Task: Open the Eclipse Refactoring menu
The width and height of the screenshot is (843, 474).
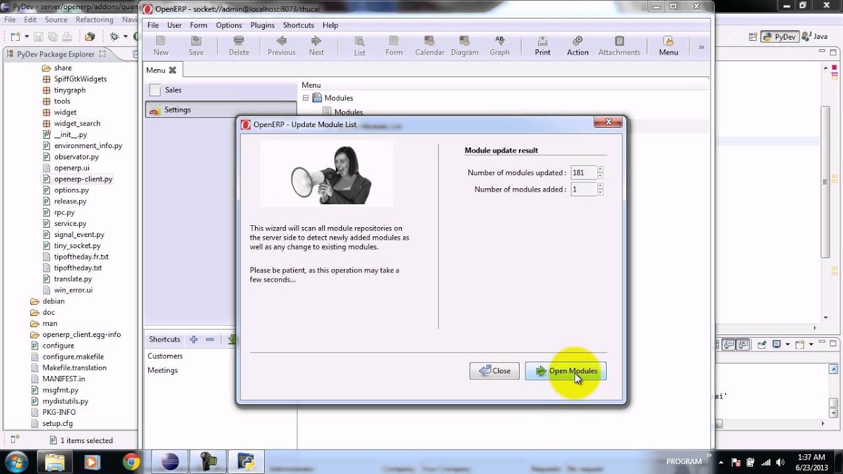Action: click(x=94, y=20)
